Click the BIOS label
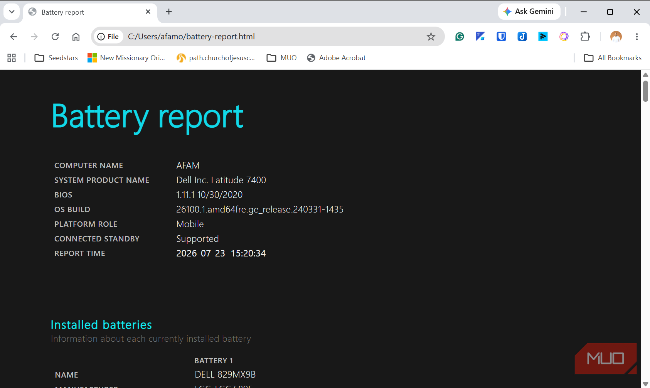 tap(63, 195)
